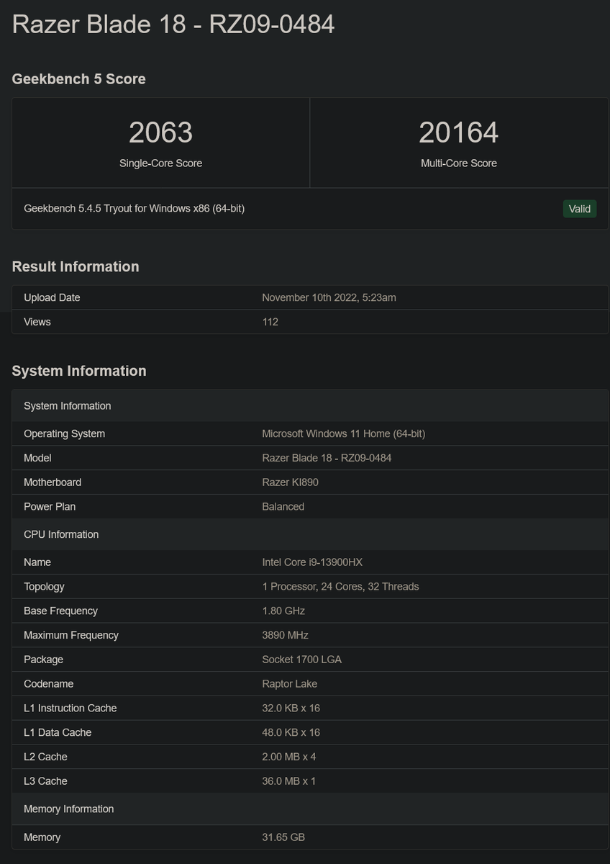Click the Microsoft Windows 11 Home value
The image size is (610, 864).
(343, 433)
